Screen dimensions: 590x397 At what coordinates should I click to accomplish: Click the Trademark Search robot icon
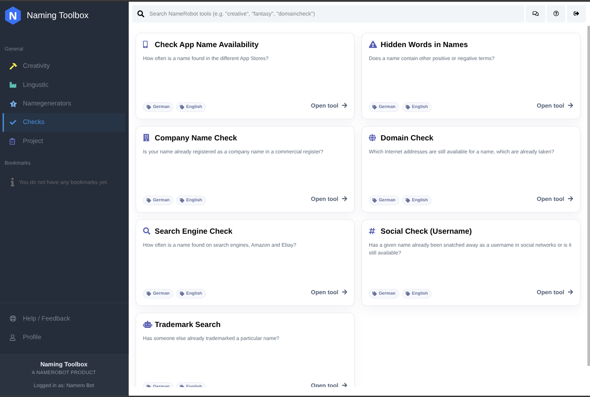[x=147, y=324]
